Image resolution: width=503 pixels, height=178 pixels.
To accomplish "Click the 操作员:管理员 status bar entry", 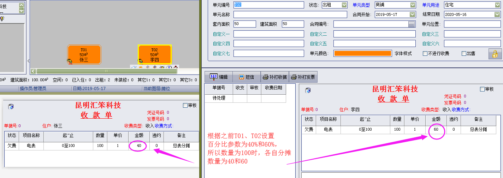I will [x=33, y=89].
